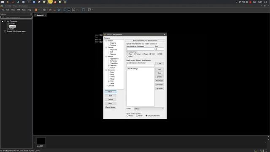Open the power dropdown arrow beside pause
Viewport: 270px width, 152px height.
[x=39, y=10]
